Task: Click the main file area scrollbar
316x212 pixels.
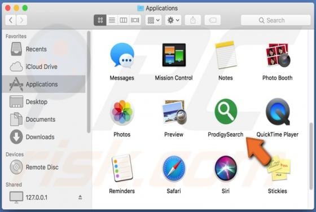Action: [311, 156]
